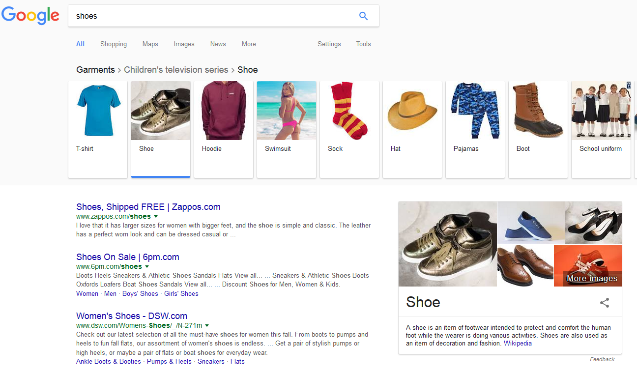
Task: Click the Garments breadcrumb link
Action: [95, 70]
